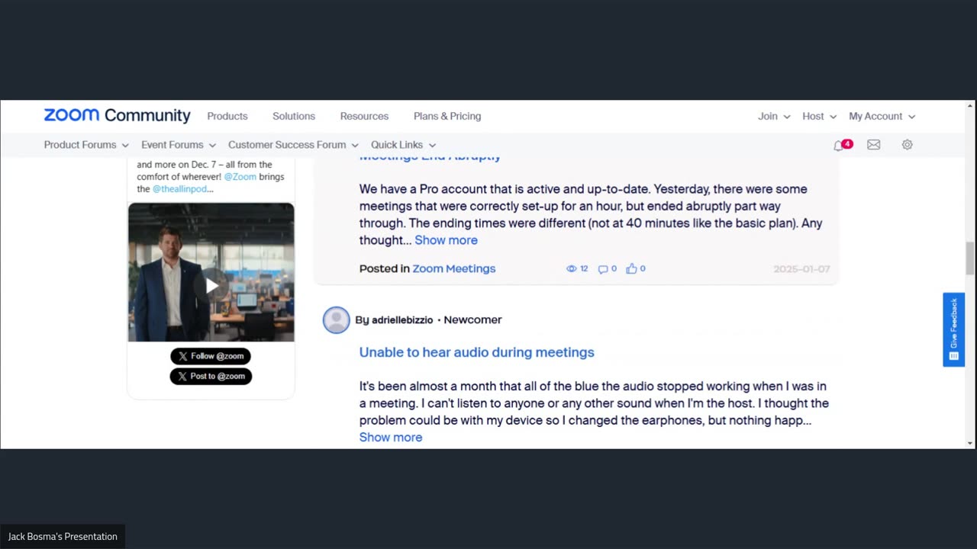This screenshot has height=549, width=977.
Task: Expand the Quick Links dropdown
Action: point(403,145)
